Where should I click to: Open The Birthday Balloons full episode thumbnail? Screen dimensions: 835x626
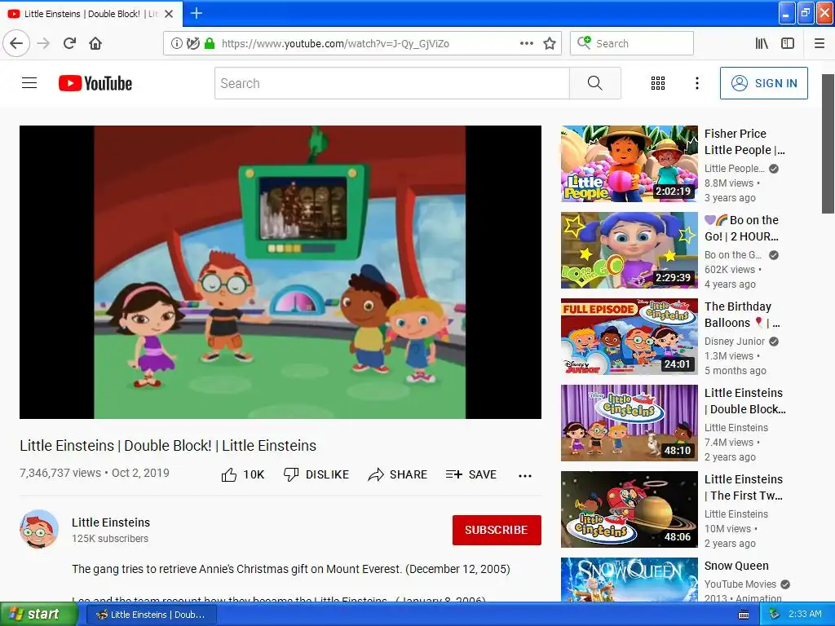point(629,337)
